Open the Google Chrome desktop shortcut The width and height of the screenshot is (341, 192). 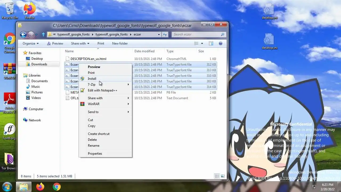point(9,43)
